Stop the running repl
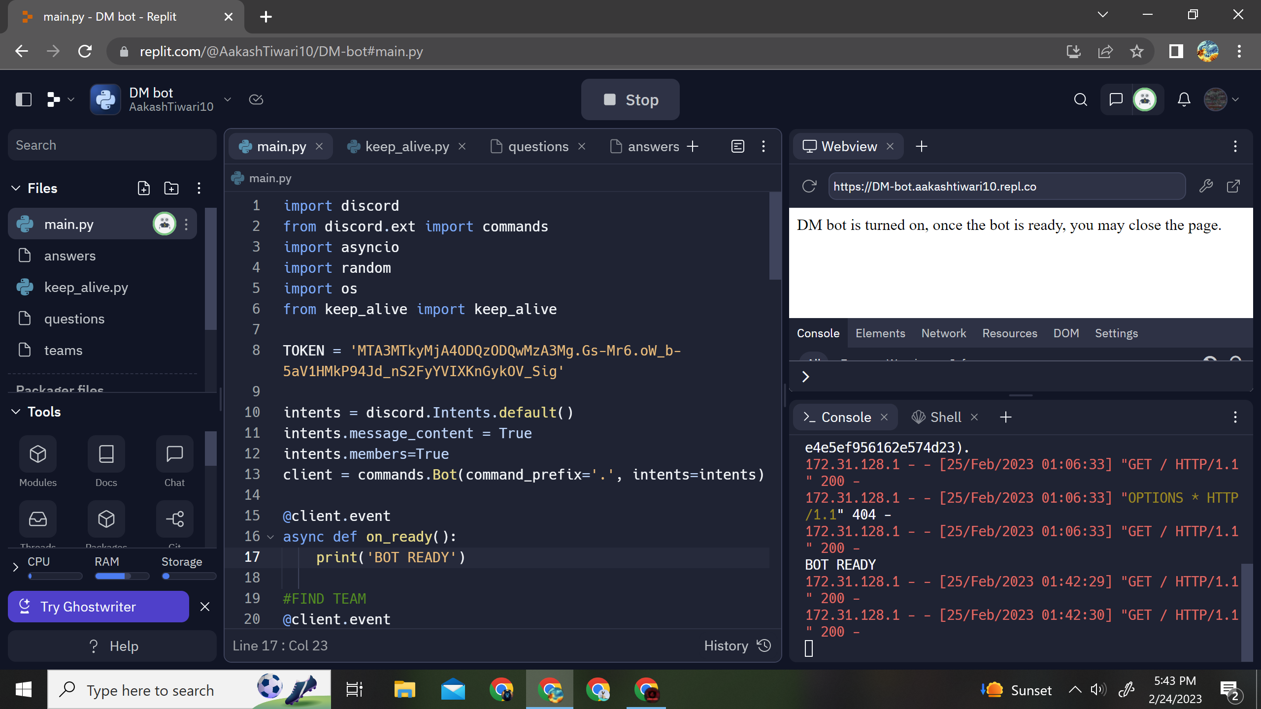This screenshot has width=1261, height=709. coord(630,99)
